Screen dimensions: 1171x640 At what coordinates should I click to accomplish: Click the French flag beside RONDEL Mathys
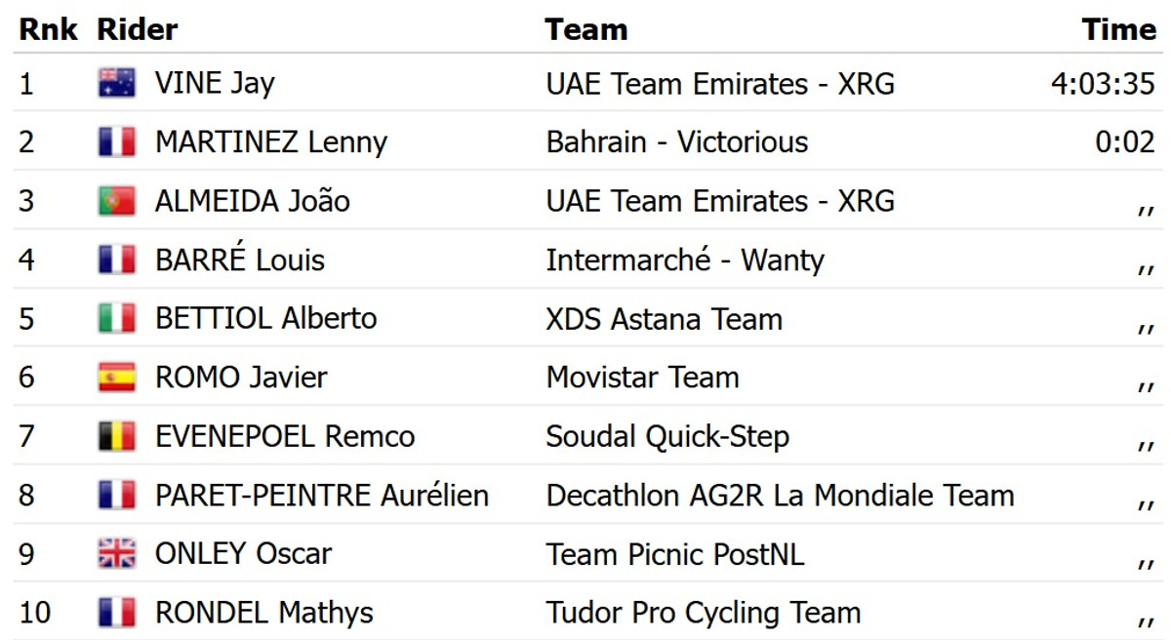pyautogui.click(x=117, y=613)
